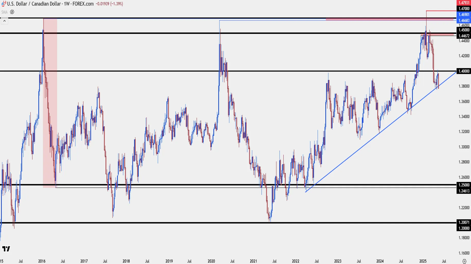The width and height of the screenshot is (471, 264).
Task: Collapse the indicator legend with the chevron
Action: pyautogui.click(x=4, y=21)
